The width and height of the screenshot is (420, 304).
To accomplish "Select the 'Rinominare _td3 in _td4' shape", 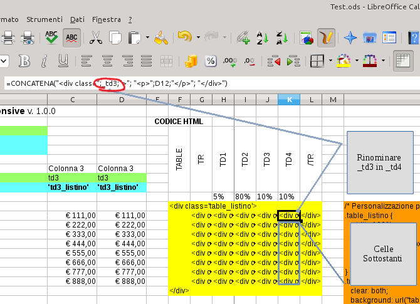I will point(380,162).
